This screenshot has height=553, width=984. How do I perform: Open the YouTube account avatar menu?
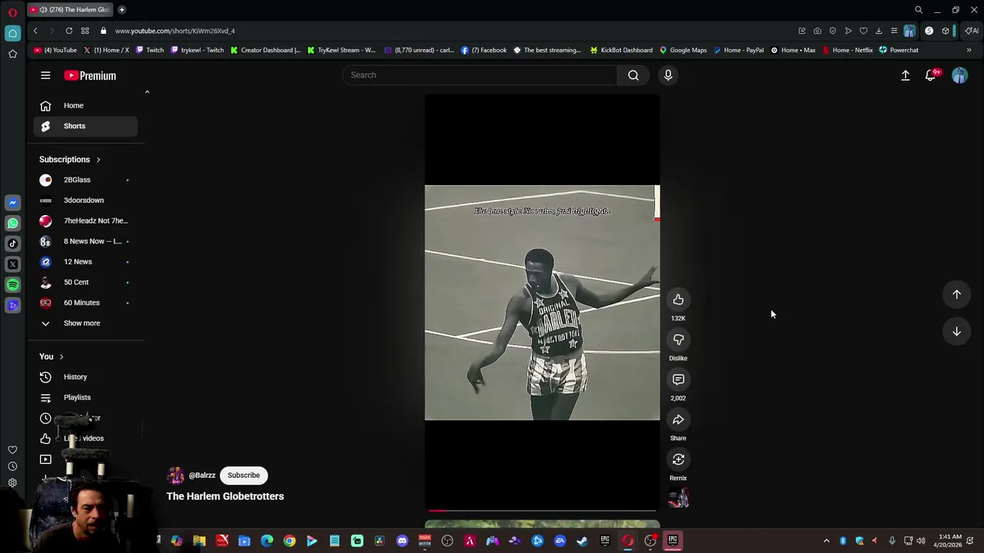click(x=959, y=75)
